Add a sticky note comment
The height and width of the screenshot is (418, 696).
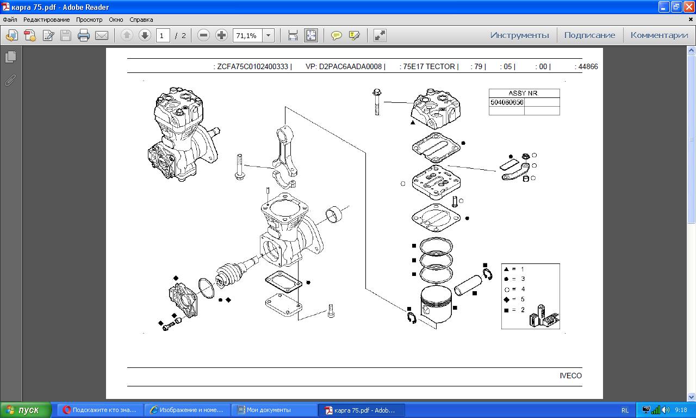(x=337, y=35)
